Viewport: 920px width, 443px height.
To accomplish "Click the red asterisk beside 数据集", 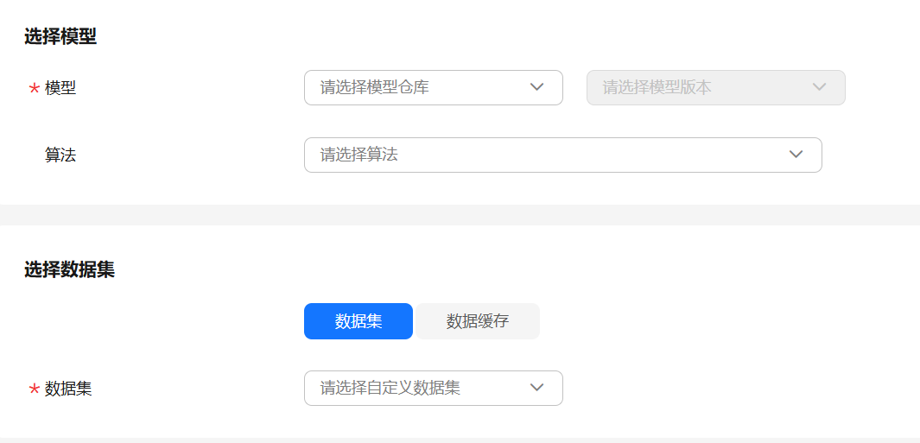I will 34,389.
